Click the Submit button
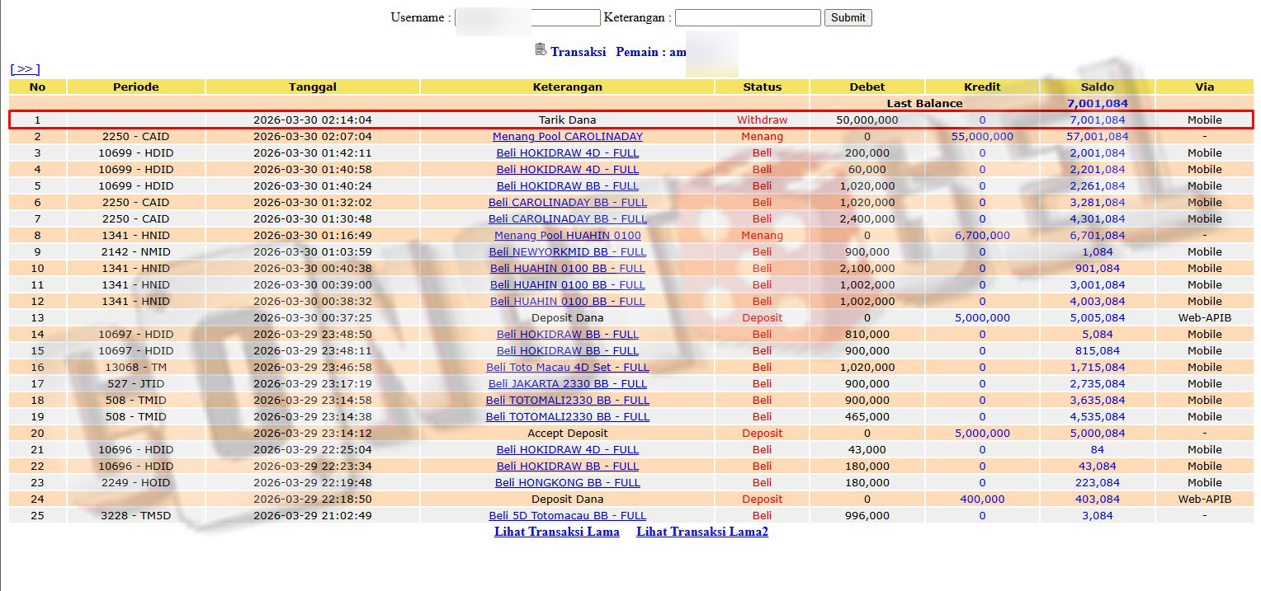Screen dimensions: 1261x591 pyautogui.click(x=848, y=17)
